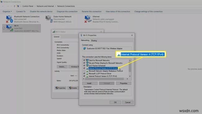Click the items list scroll-down arrow
202x114 pixels.
(130, 76)
